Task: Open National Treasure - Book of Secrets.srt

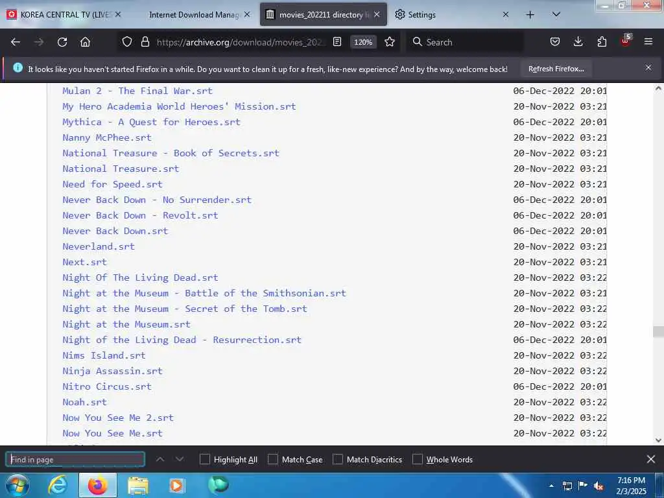Action: tap(171, 153)
